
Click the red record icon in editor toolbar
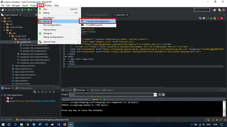[218, 18]
